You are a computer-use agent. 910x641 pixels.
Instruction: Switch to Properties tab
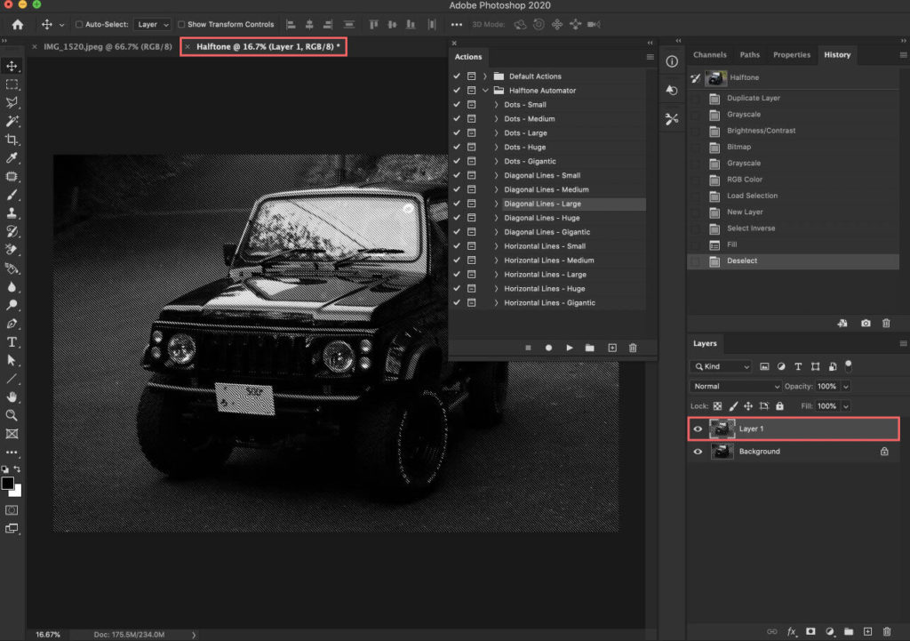coord(791,54)
